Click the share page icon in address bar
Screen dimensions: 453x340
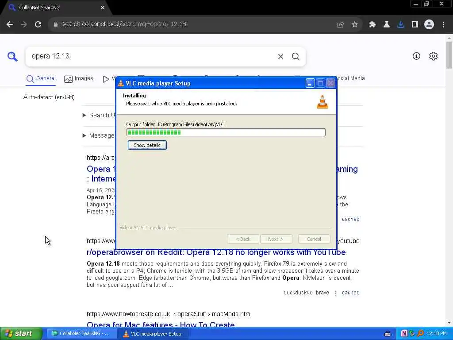pos(341,25)
